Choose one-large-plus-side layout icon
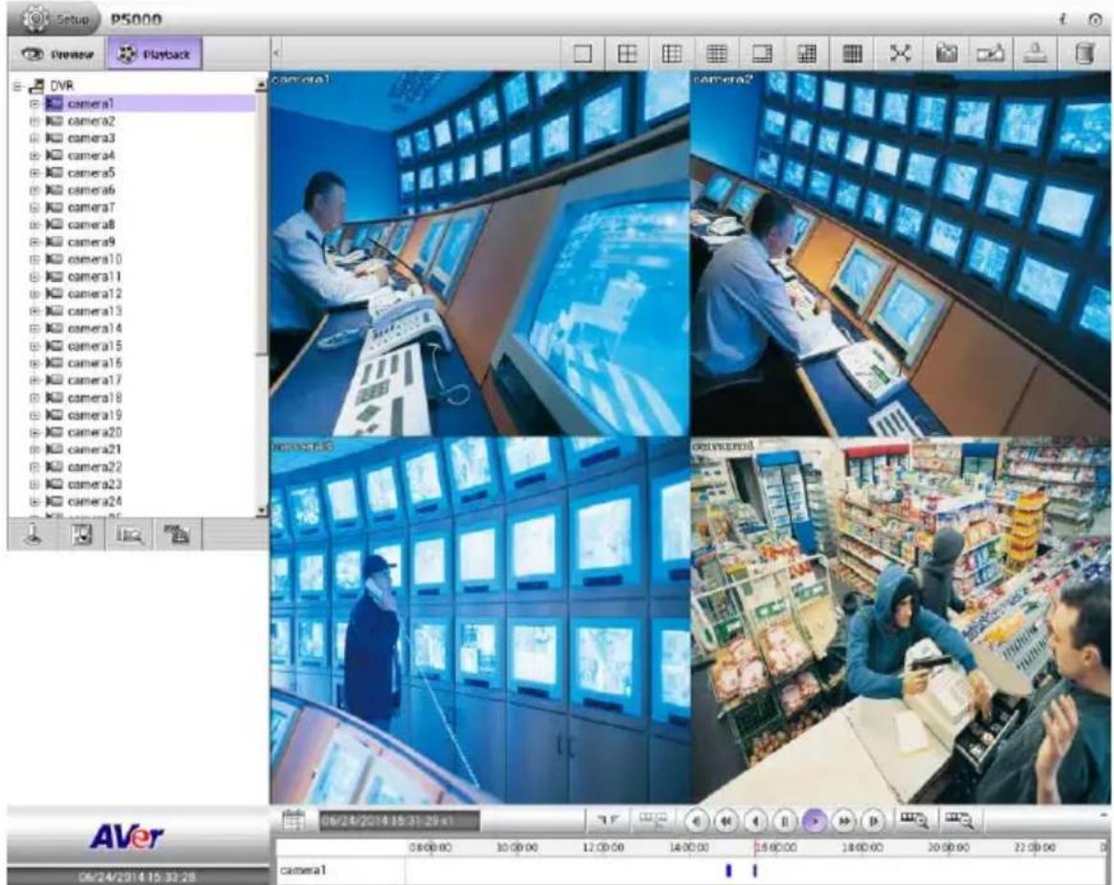 point(762,54)
